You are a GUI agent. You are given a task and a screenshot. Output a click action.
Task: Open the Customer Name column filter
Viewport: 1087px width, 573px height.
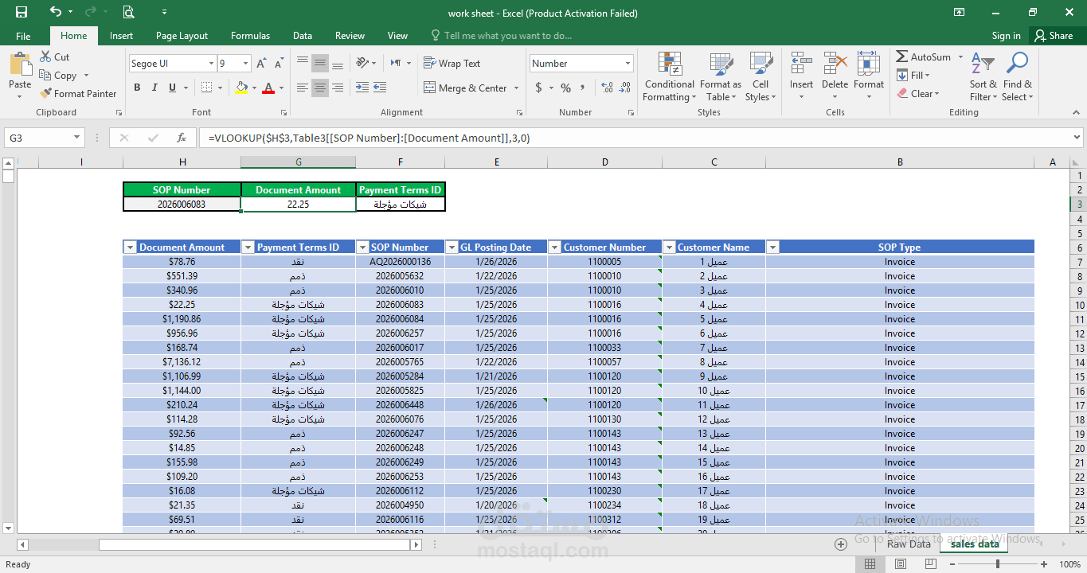click(x=669, y=248)
